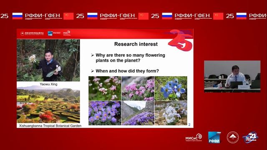Click the small РФФИ logo in the slide header

click(54, 33)
